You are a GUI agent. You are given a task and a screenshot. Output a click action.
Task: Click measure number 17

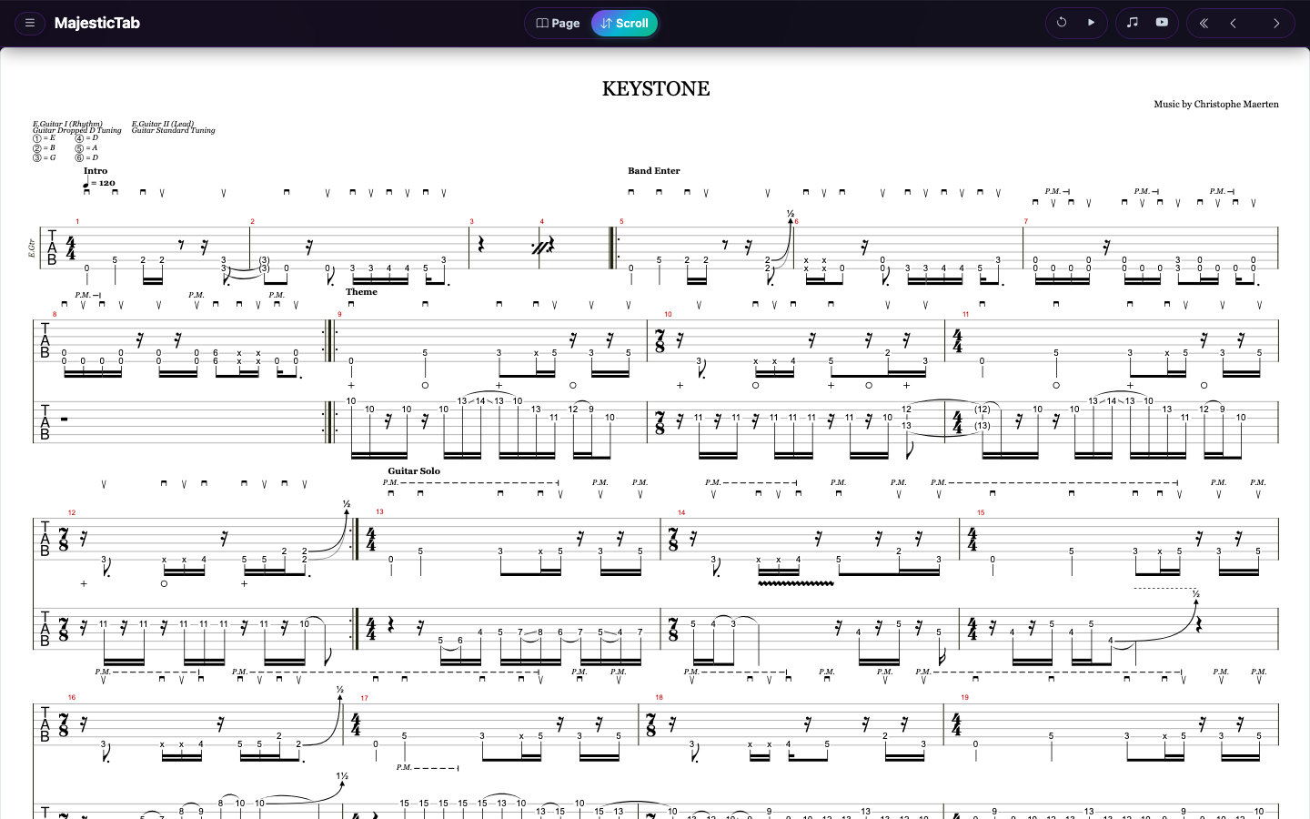coord(364,698)
